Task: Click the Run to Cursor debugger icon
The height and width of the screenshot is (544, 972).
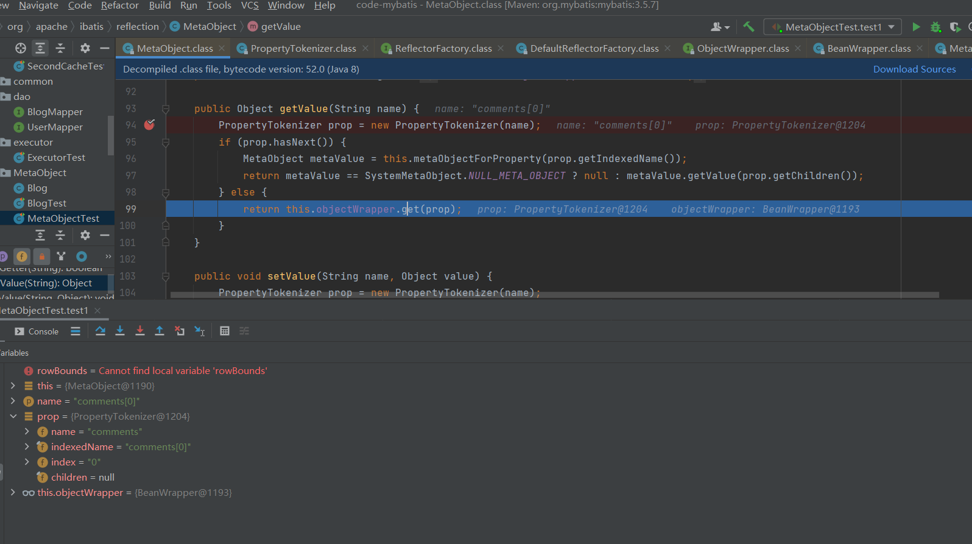Action: 200,331
